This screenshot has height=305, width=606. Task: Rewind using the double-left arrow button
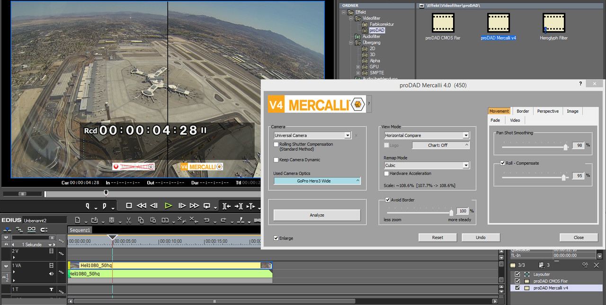141,206
